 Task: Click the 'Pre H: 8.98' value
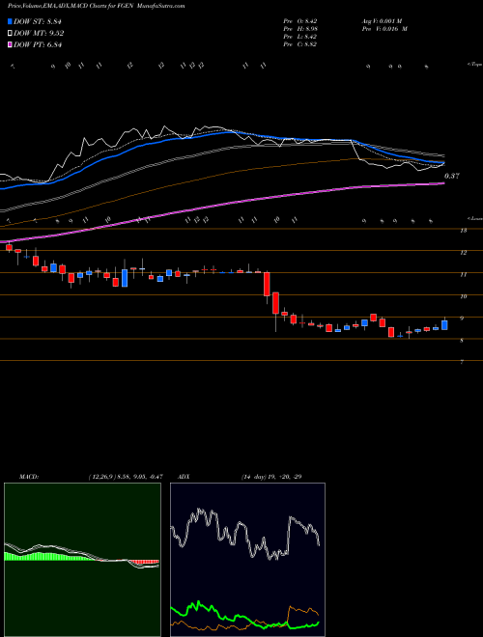[300, 29]
